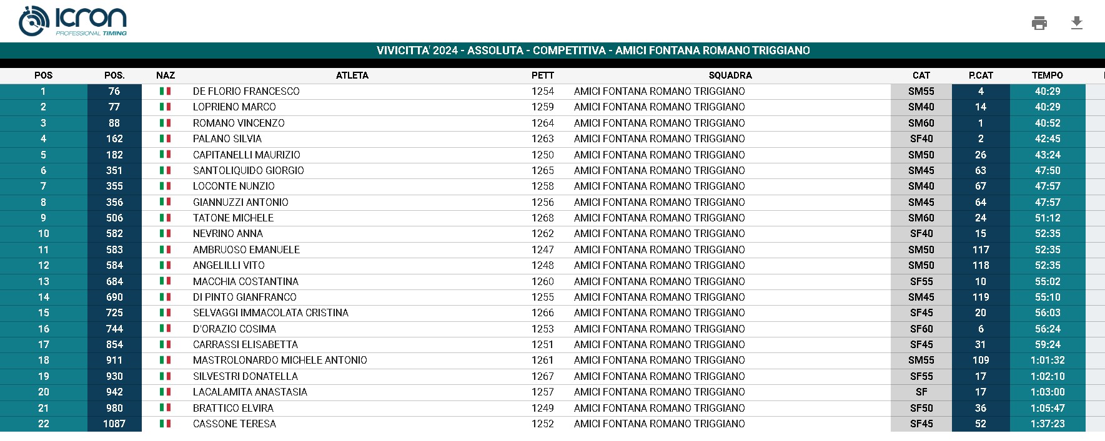This screenshot has height=441, width=1105.
Task: Click category SM60 in ROMANO VINCENZO row
Action: [x=921, y=123]
